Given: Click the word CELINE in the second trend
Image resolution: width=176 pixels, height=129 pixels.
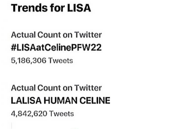Looking at the screenshot, I should [95, 100].
